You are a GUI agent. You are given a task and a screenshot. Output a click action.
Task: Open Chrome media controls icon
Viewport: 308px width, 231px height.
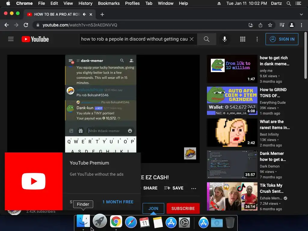(x=282, y=25)
